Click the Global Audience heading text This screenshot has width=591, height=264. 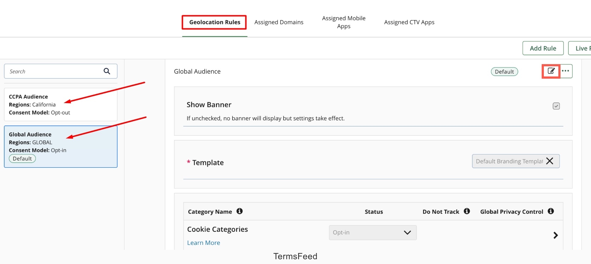pos(197,71)
